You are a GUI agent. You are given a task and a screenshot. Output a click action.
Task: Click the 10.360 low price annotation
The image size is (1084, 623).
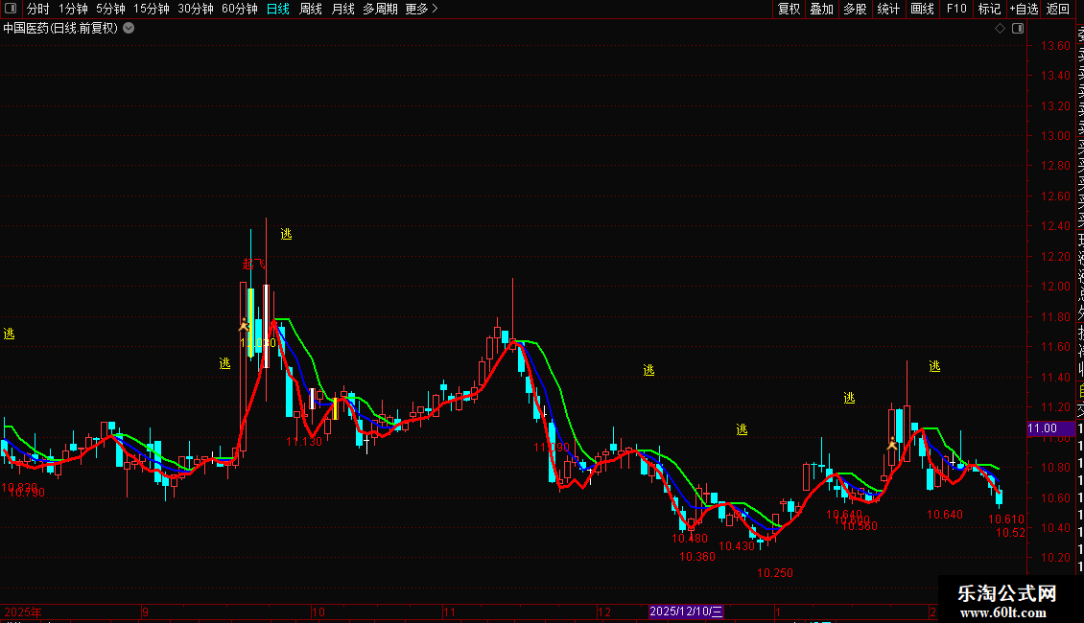696,557
